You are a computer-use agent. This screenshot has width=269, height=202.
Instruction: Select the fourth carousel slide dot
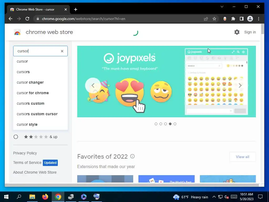click(x=170, y=124)
